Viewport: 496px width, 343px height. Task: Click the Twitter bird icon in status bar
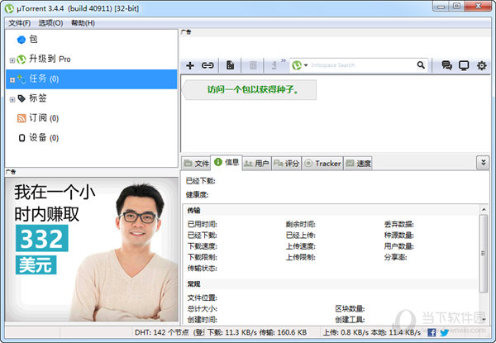point(444,332)
